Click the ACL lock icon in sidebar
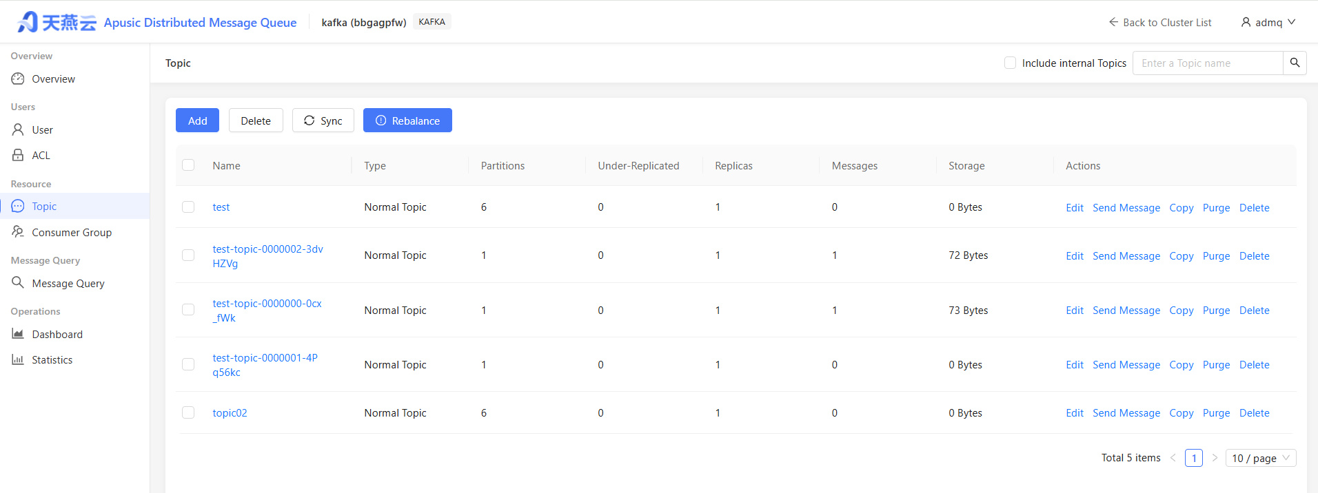 click(18, 155)
